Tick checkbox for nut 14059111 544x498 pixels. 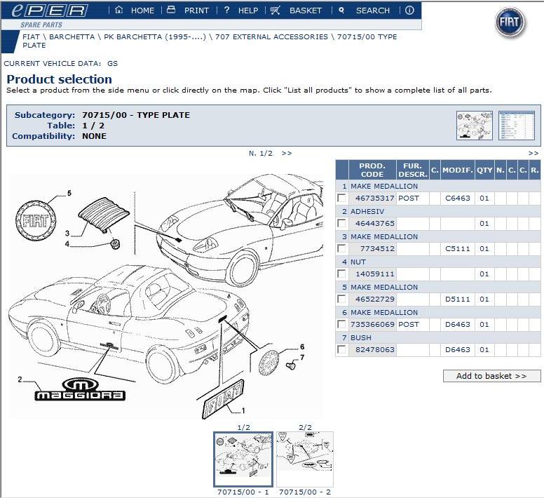click(341, 274)
